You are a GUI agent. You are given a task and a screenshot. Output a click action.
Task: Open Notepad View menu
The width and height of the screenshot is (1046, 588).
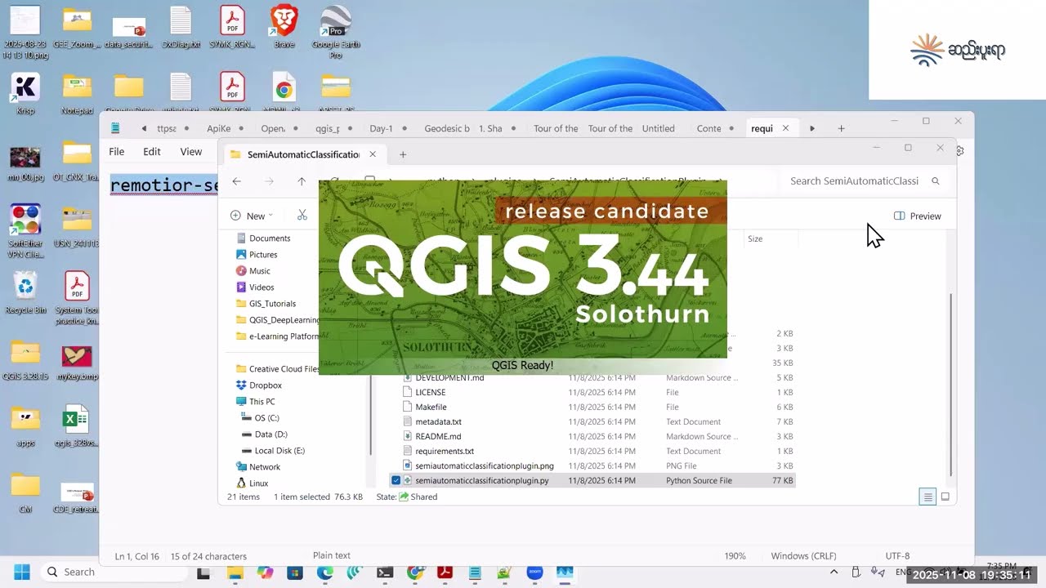[191, 151]
